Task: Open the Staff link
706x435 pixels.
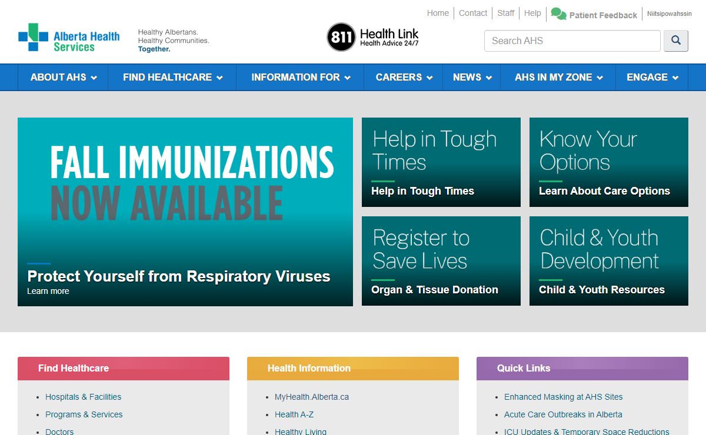Action: (506, 13)
